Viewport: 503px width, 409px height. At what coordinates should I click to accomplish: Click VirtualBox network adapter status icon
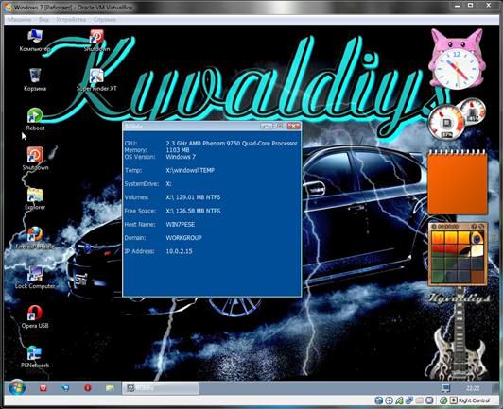click(409, 400)
